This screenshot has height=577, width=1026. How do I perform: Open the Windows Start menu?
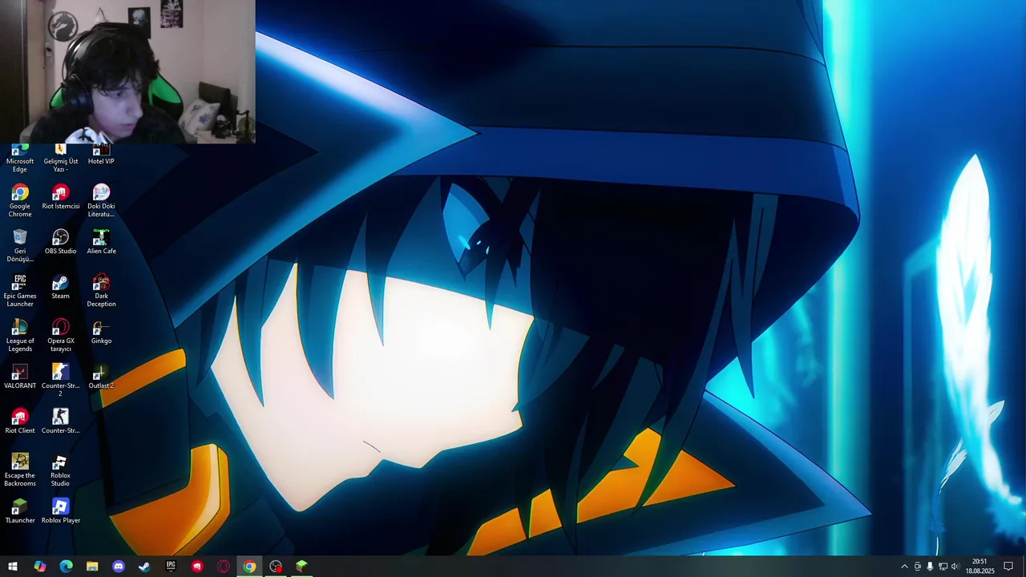tap(13, 567)
